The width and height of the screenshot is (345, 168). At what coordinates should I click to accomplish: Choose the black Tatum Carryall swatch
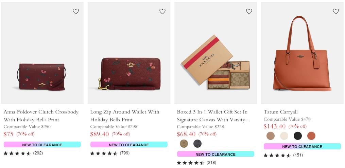298,136
